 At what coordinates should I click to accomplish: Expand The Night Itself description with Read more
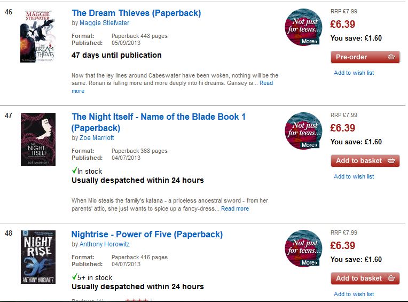(x=235, y=208)
